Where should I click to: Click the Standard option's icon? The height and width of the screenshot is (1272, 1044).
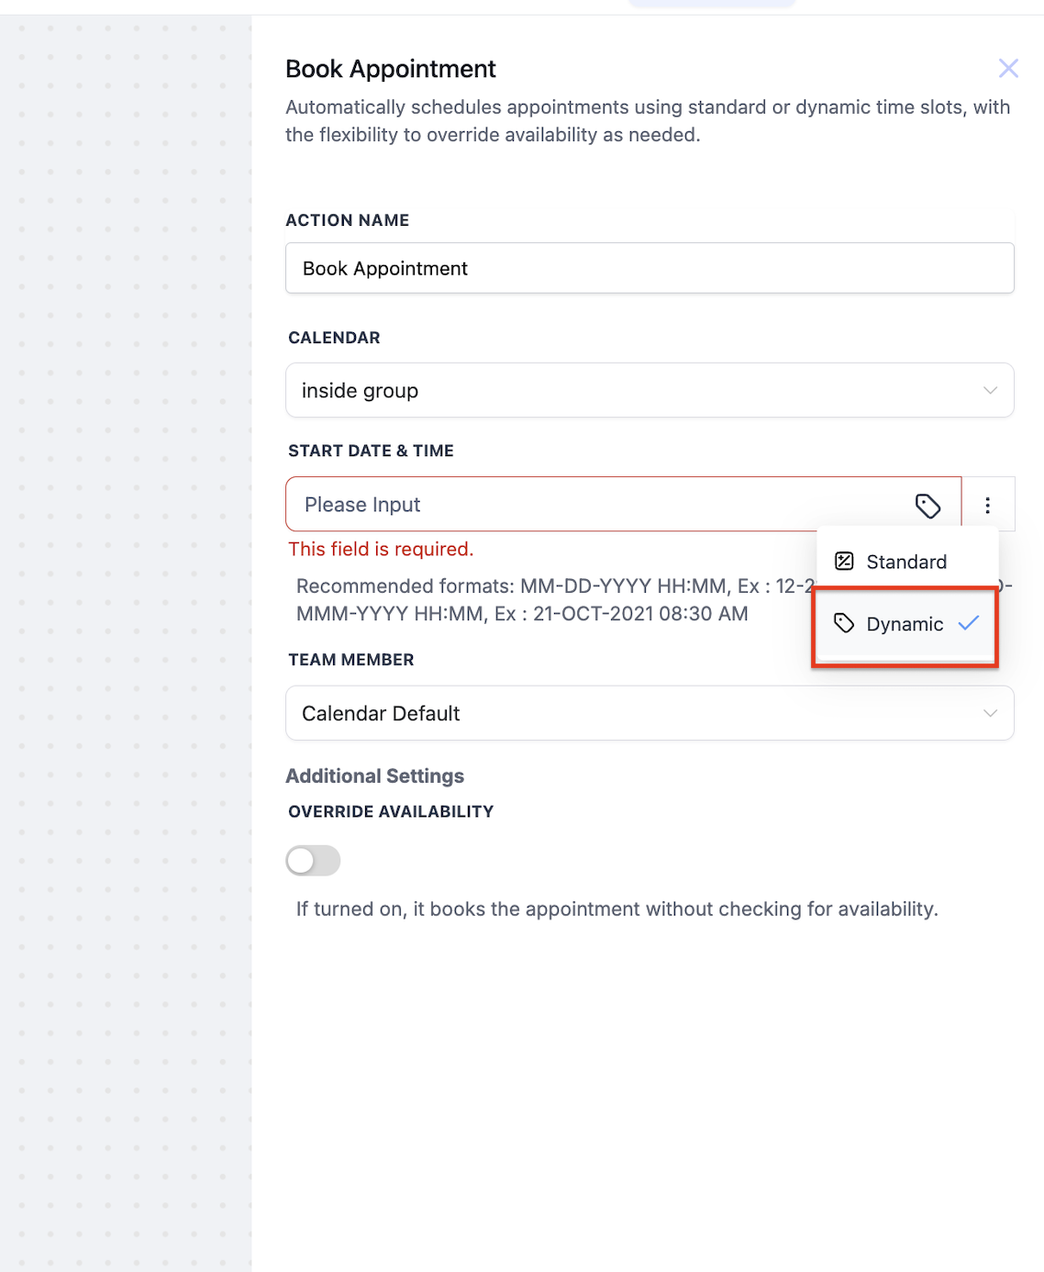tap(844, 562)
